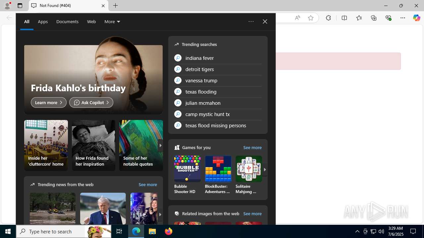
Task: Ask Copilot about Frida Kahlo's birthday
Action: (x=91, y=102)
